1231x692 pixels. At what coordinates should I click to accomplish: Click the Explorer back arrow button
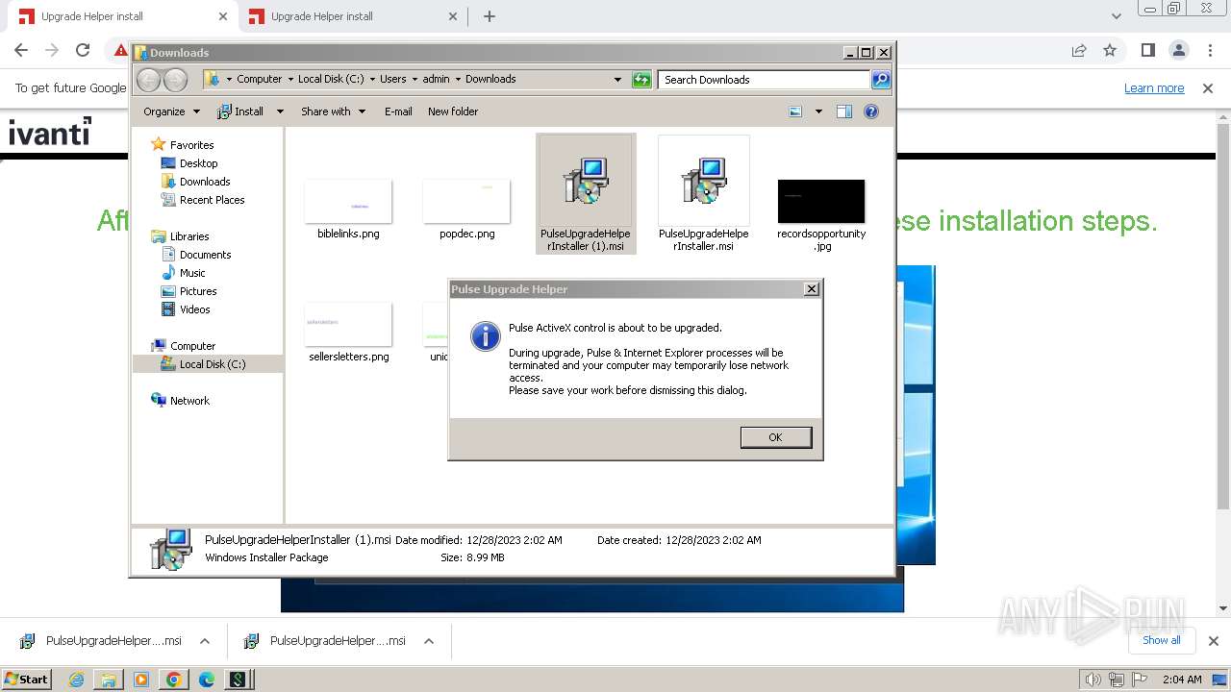coord(148,80)
